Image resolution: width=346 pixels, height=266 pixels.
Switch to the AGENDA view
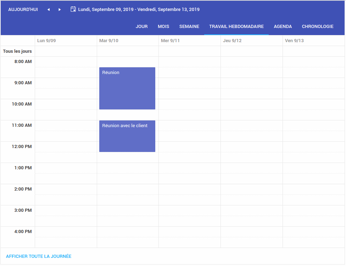tap(283, 27)
